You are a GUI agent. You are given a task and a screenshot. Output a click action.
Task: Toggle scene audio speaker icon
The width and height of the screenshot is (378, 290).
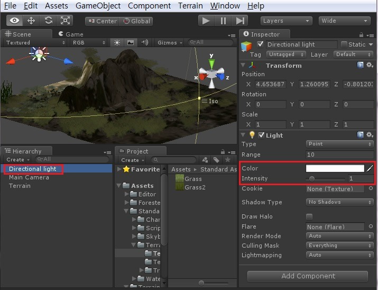[144, 43]
